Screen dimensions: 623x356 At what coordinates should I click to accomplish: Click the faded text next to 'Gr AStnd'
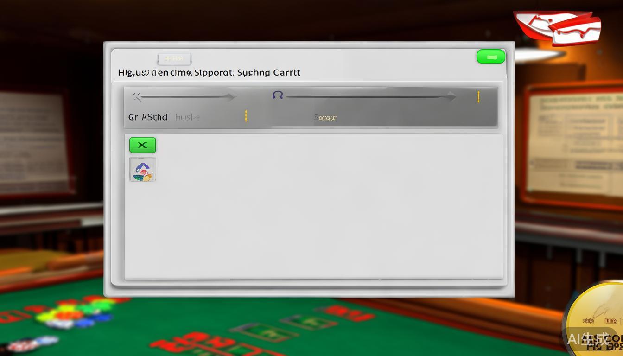click(187, 117)
